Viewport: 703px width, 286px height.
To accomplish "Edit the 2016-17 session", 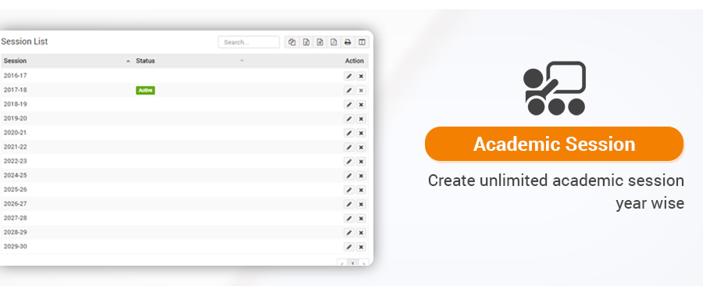I will point(349,77).
